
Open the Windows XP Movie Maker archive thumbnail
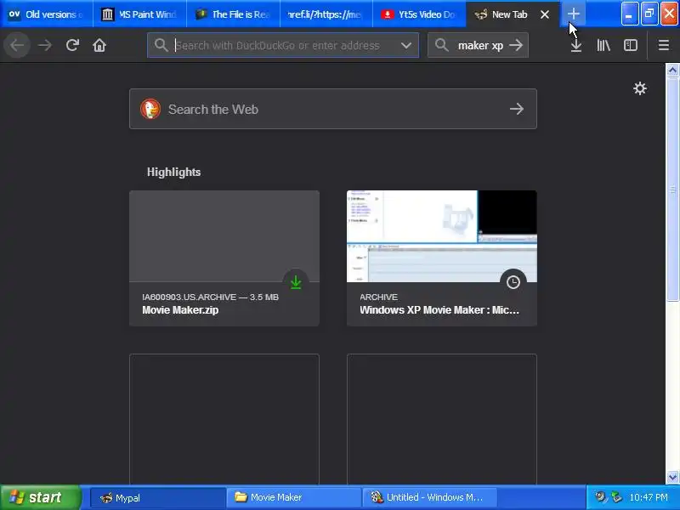pos(441,236)
